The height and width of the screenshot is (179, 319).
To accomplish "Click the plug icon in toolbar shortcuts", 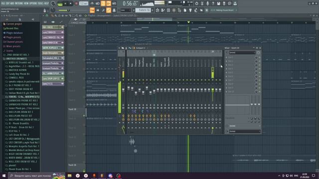I will (190, 10).
